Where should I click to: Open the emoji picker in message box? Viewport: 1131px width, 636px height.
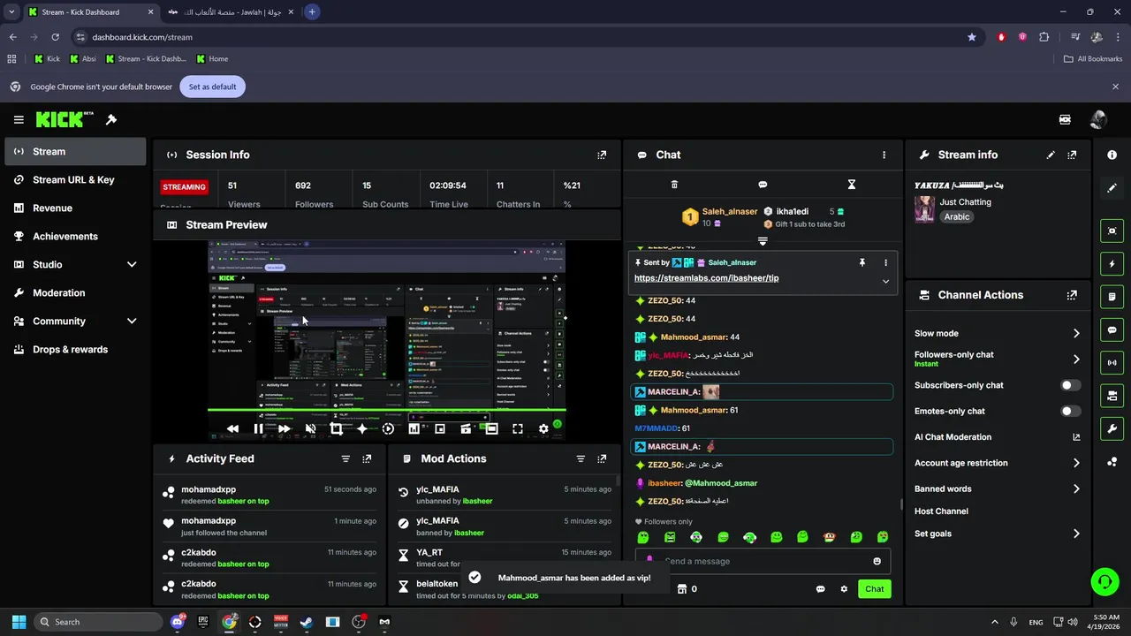click(x=877, y=561)
